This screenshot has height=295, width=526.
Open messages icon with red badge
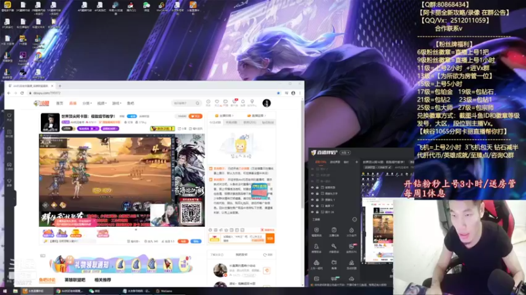click(235, 102)
